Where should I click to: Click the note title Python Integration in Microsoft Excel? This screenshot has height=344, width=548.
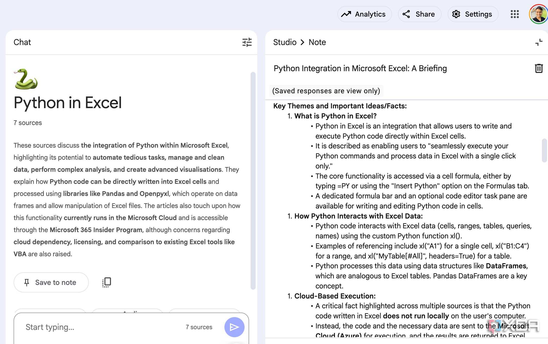click(x=360, y=68)
